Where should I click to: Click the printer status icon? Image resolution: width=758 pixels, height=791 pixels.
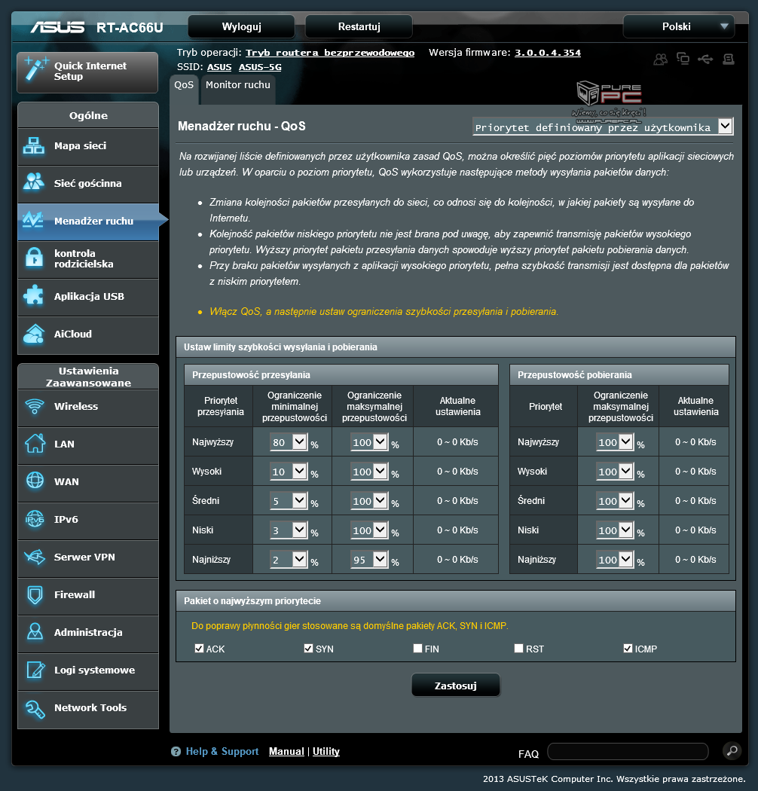point(728,60)
